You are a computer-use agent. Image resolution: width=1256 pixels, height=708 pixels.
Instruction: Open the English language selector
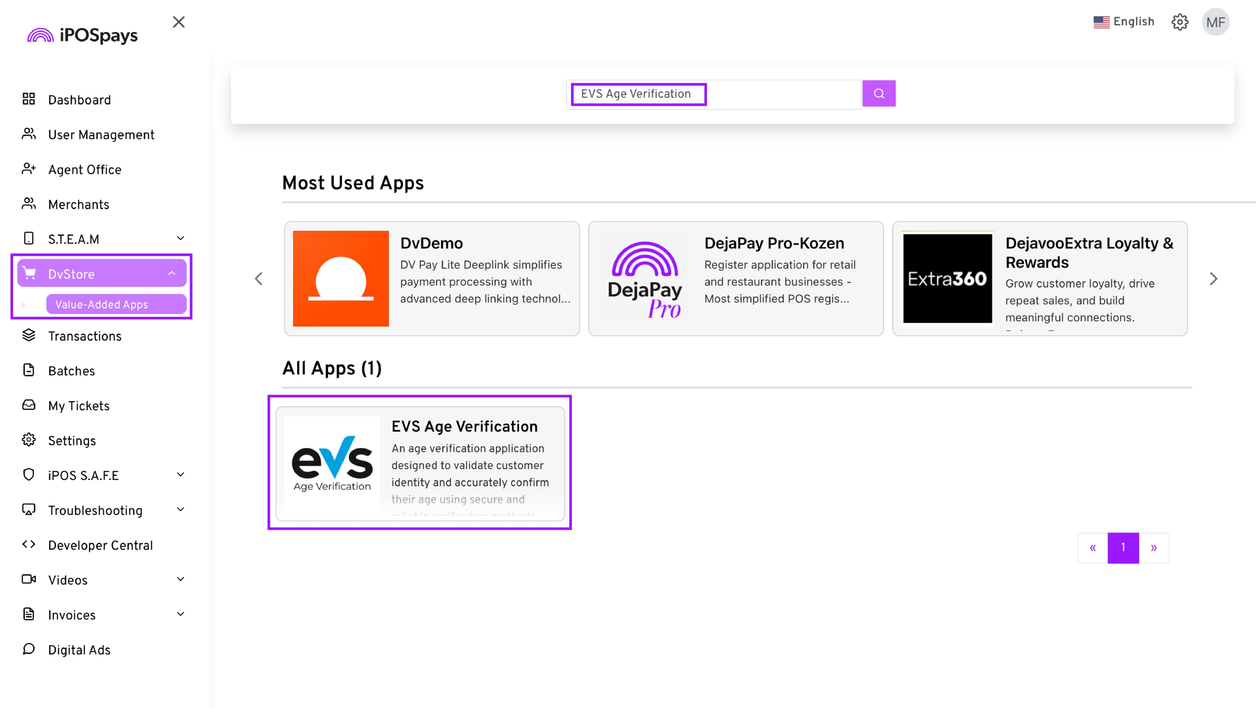1124,22
